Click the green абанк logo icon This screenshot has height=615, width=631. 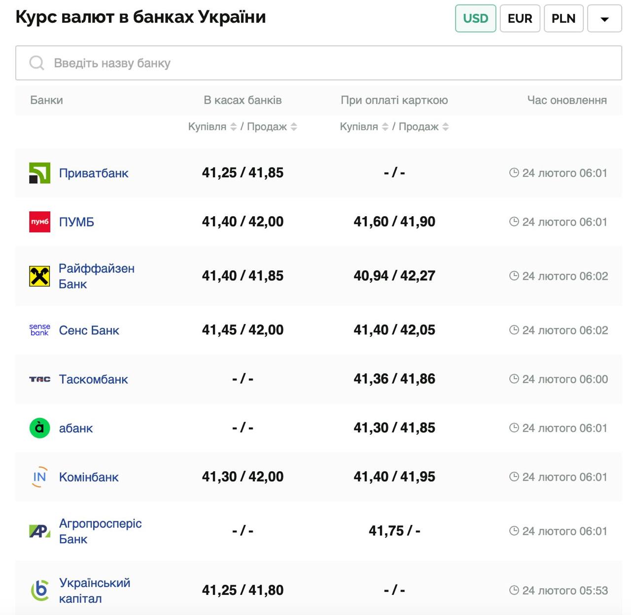[x=39, y=428]
